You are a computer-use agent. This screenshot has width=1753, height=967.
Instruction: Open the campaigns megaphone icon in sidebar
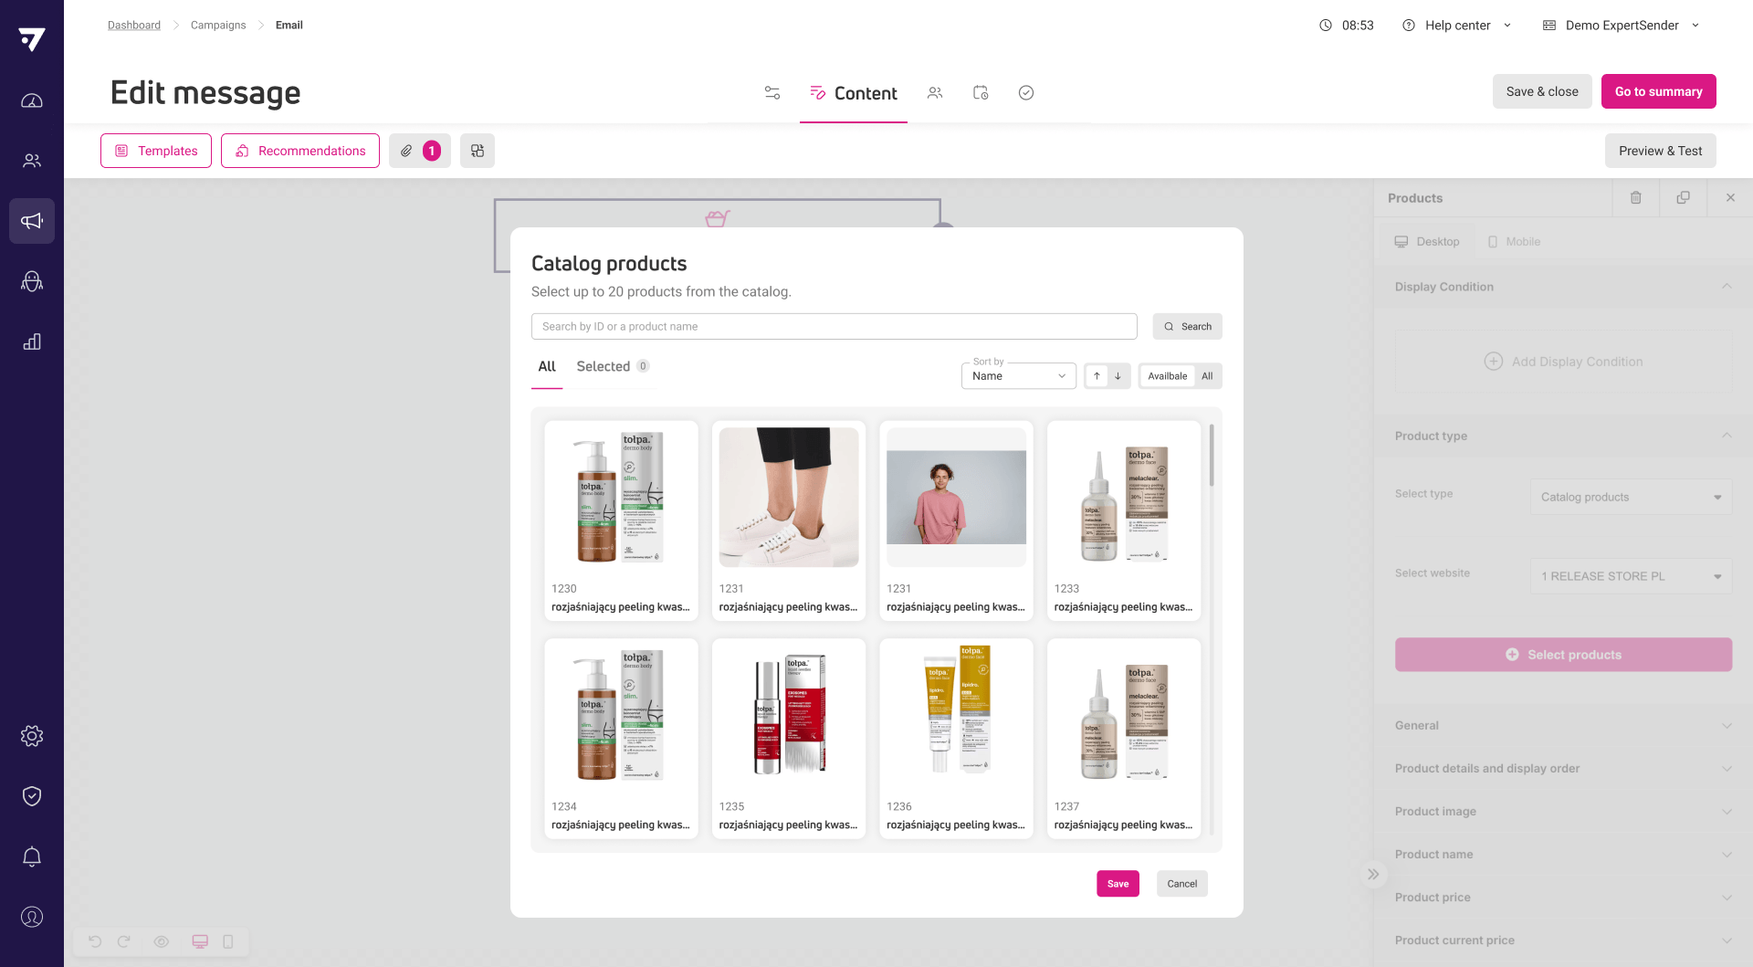point(32,221)
